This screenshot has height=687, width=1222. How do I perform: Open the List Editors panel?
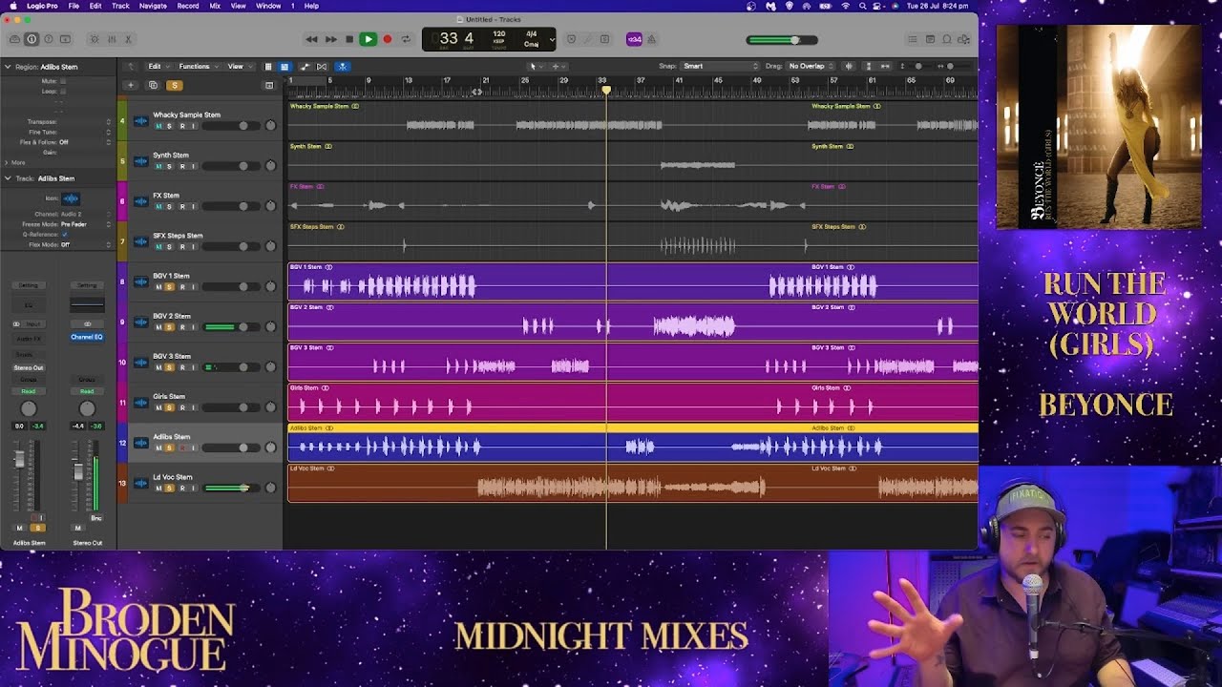(x=913, y=39)
